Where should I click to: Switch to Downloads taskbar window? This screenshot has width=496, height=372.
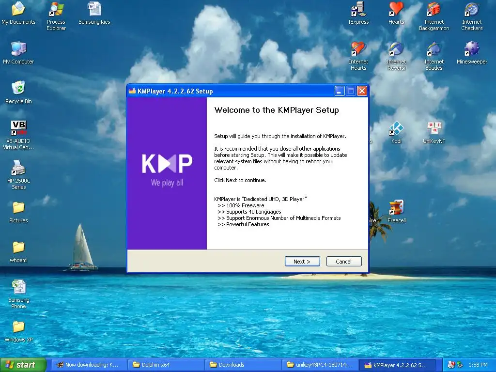pos(243,365)
